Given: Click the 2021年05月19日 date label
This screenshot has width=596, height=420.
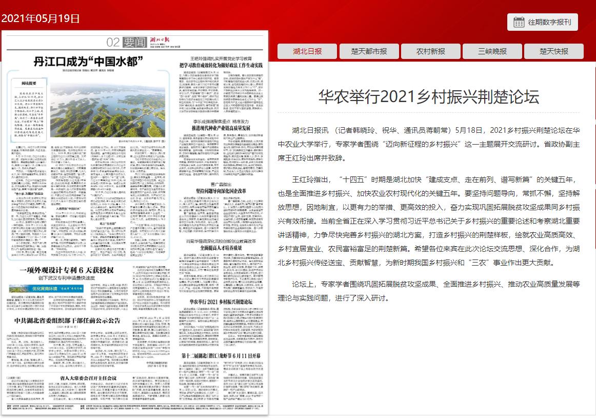Looking at the screenshot, I should (x=41, y=19).
